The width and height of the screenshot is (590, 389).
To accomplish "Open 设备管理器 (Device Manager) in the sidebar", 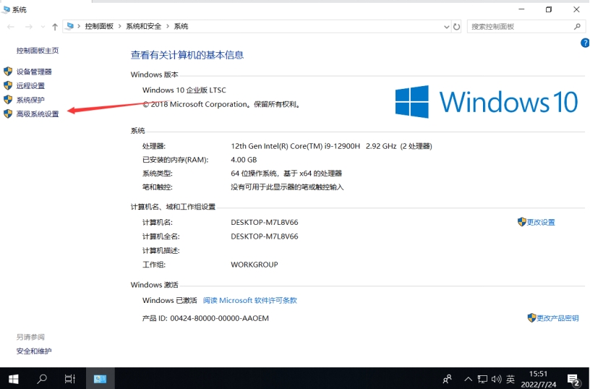I will click(34, 72).
